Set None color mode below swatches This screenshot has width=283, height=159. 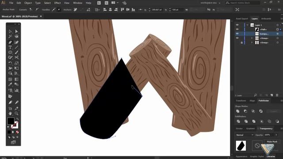[17, 132]
